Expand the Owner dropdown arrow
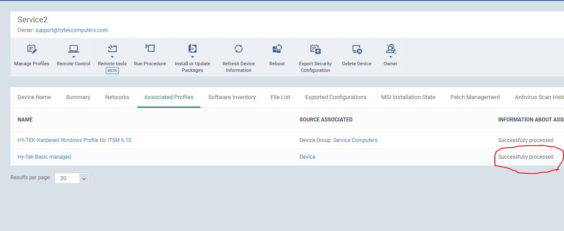Image resolution: width=564 pixels, height=231 pixels. [390, 57]
